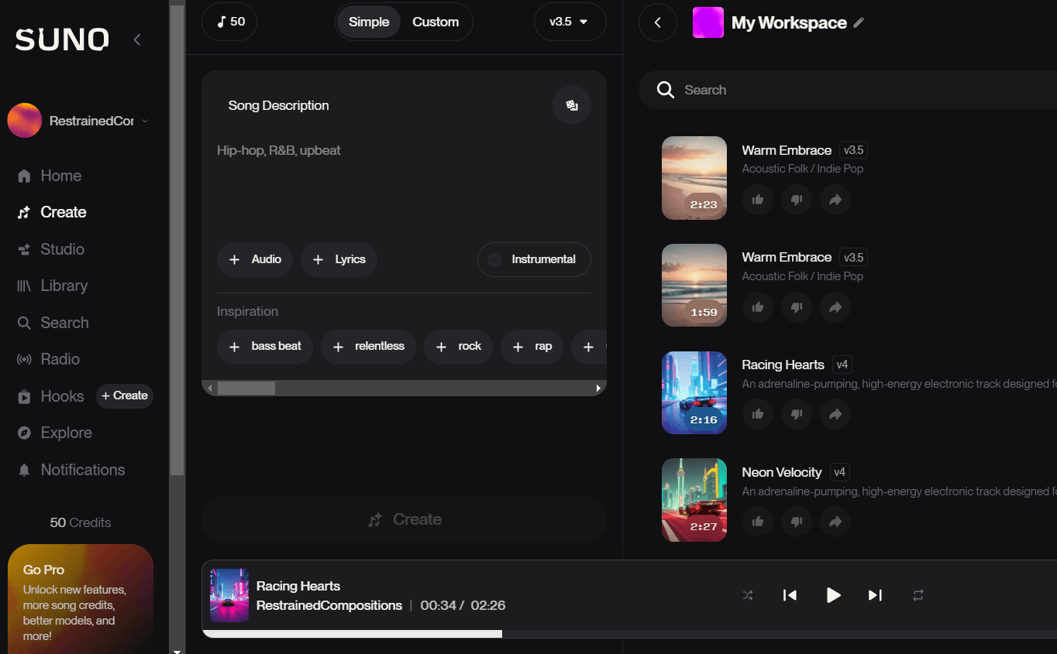Switch to the Custom mode tab
1057x654 pixels.
click(436, 22)
